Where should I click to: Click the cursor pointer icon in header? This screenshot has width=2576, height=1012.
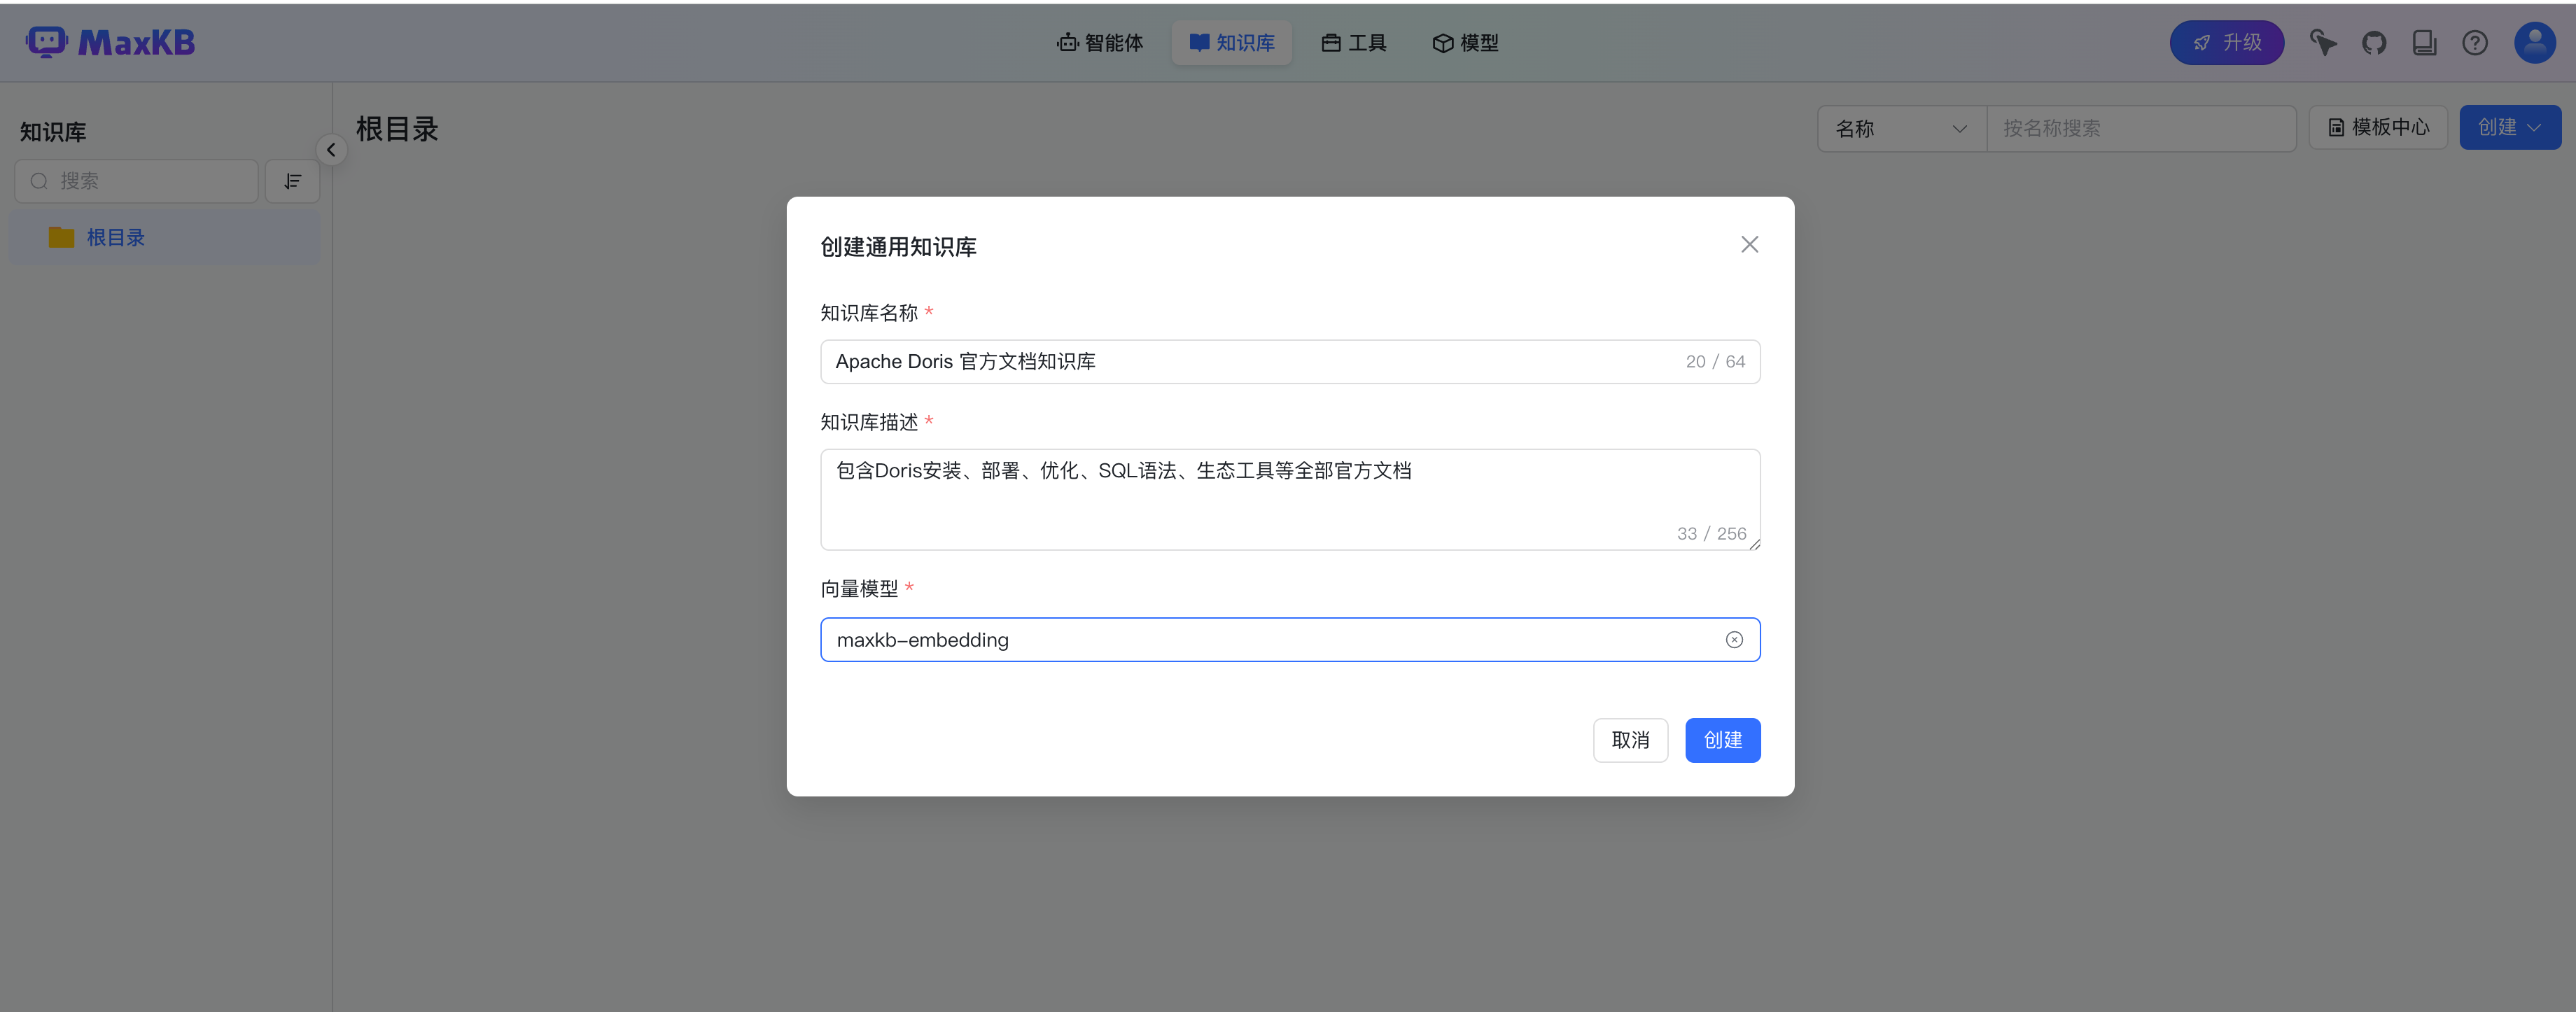(x=2322, y=43)
